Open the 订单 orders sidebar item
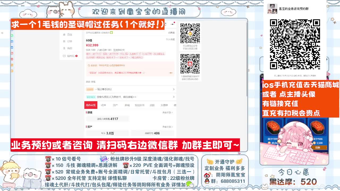This screenshot has width=340, height=191. coord(68,41)
